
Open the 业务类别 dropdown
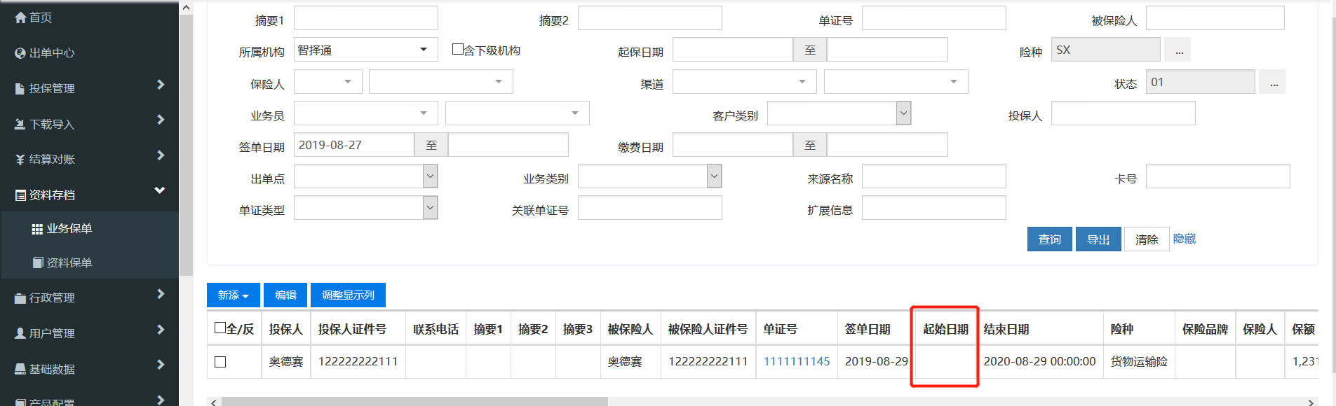[649, 176]
